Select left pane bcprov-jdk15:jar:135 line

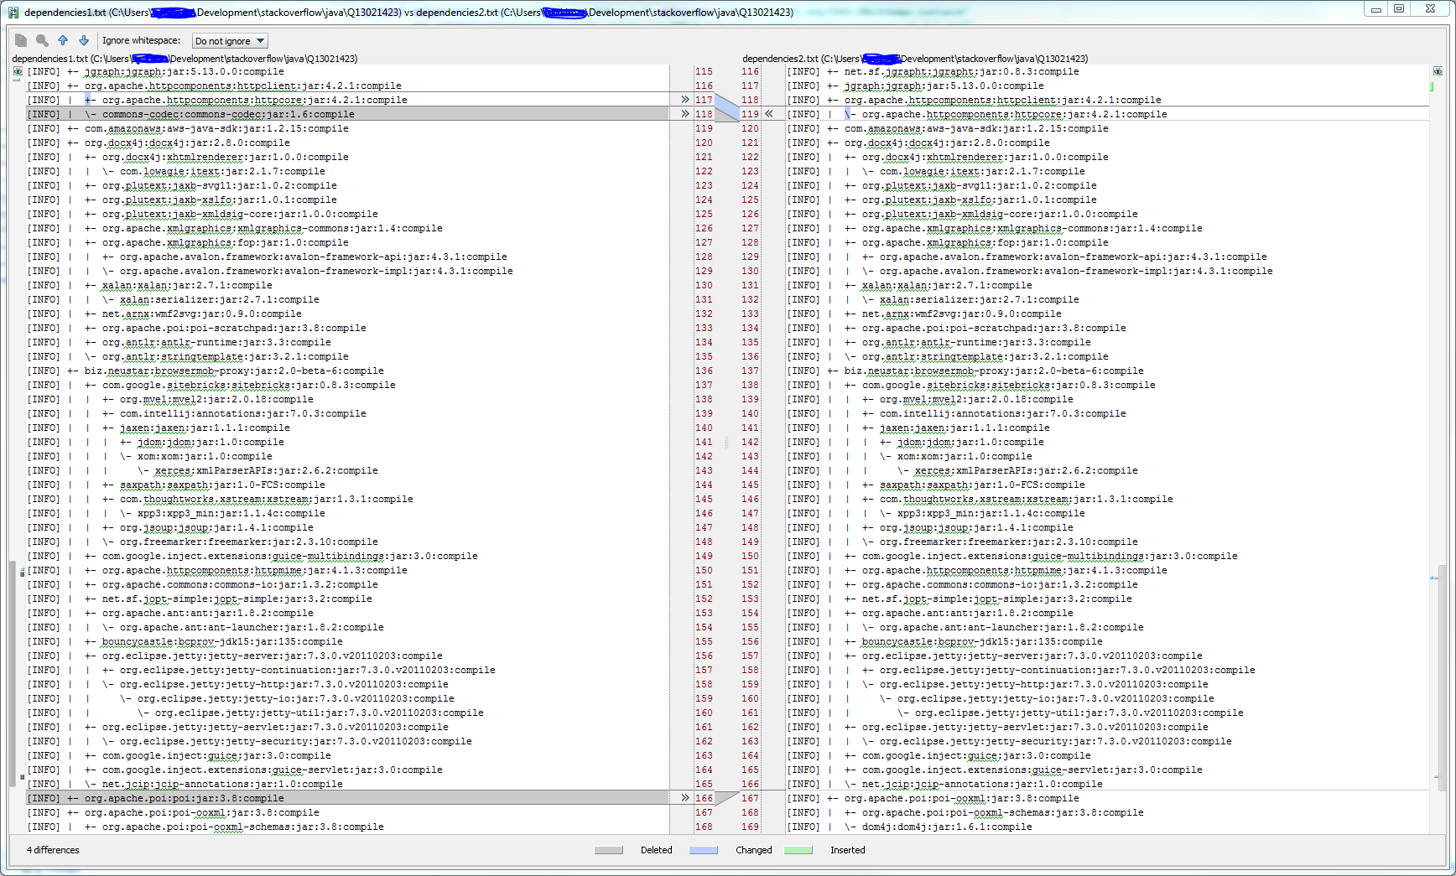pos(347,641)
